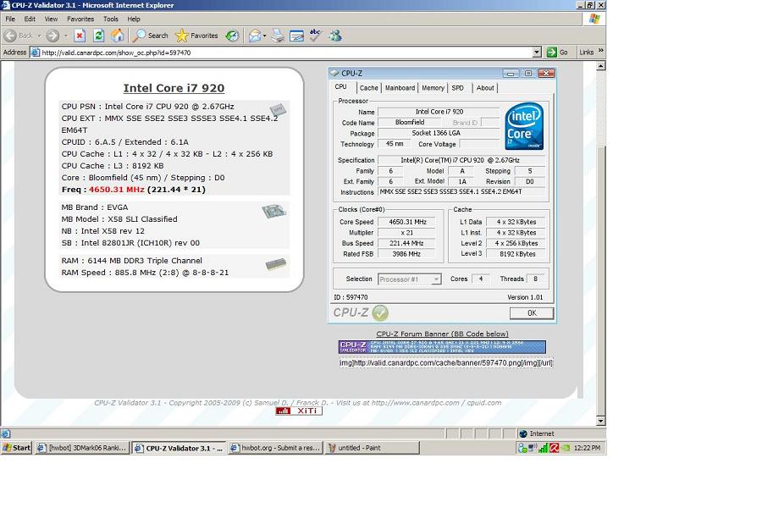Click the motherboard icon beside MB Brand
773x519 pixels.
(x=274, y=212)
